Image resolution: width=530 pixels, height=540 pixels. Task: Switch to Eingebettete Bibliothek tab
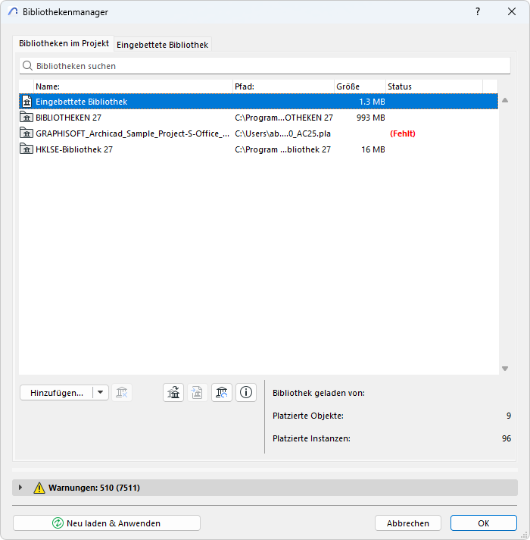tap(163, 45)
